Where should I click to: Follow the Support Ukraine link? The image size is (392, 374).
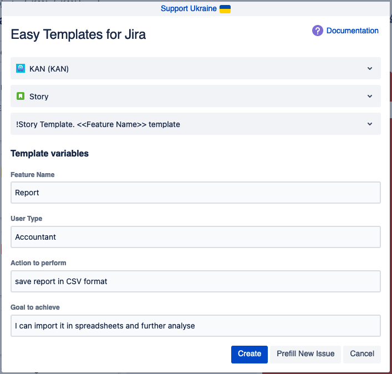[x=189, y=9]
